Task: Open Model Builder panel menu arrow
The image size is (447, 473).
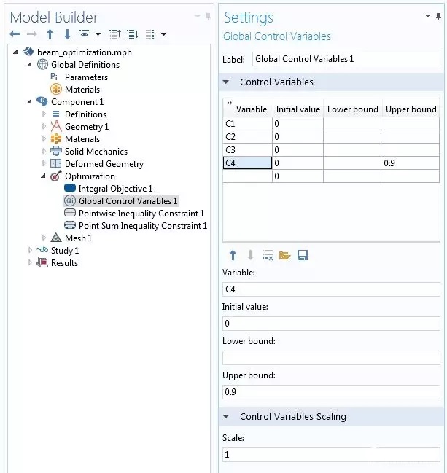Action: 198,16
